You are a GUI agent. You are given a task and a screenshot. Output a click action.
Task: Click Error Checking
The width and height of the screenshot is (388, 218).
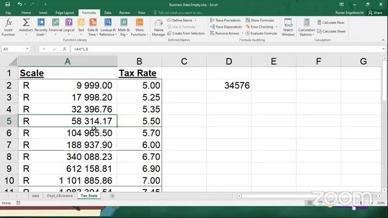click(x=259, y=27)
